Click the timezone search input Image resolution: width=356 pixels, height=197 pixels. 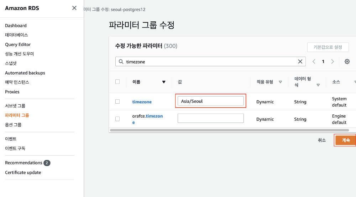click(x=210, y=62)
